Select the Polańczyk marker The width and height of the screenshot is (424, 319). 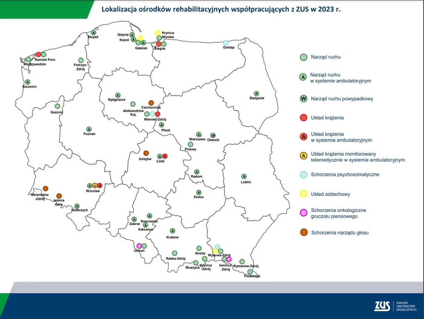click(250, 272)
